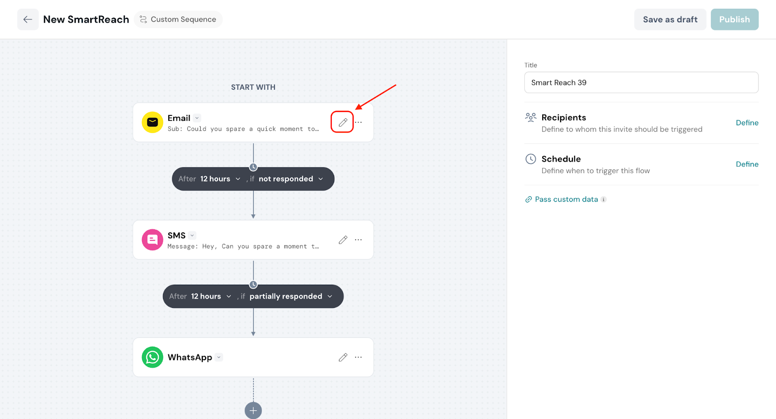Change the 'partially responded' condition dropdown
776x419 pixels.
291,296
